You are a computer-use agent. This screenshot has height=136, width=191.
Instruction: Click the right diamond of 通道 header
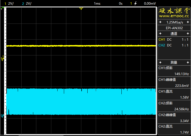[x=188, y=34]
